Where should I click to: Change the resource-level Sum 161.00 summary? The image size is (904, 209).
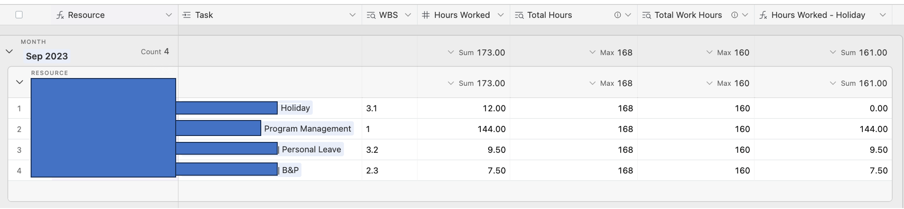click(858, 83)
